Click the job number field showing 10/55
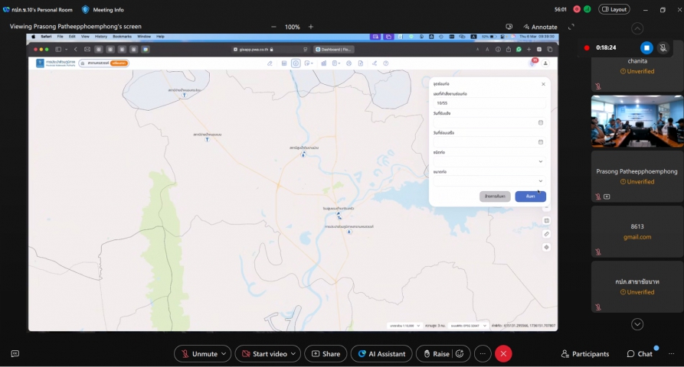The image size is (684, 367). pos(489,103)
